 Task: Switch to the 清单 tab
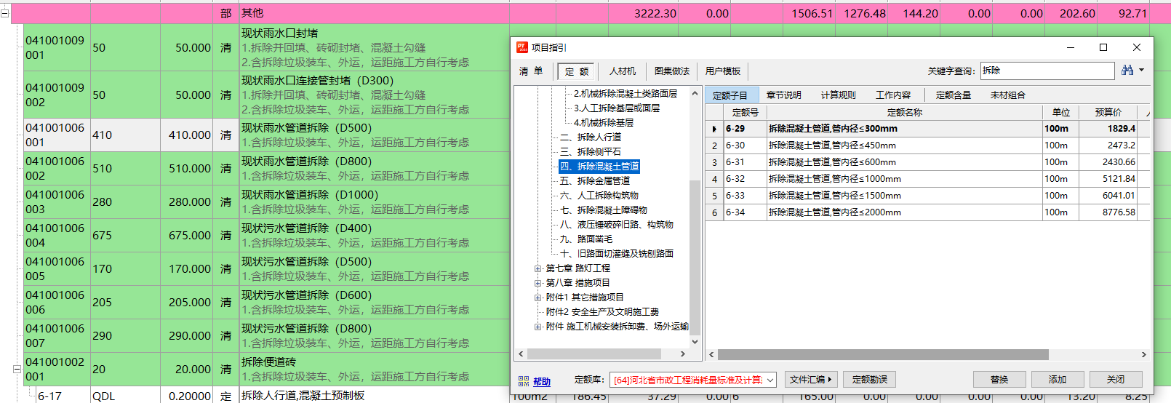coord(531,71)
